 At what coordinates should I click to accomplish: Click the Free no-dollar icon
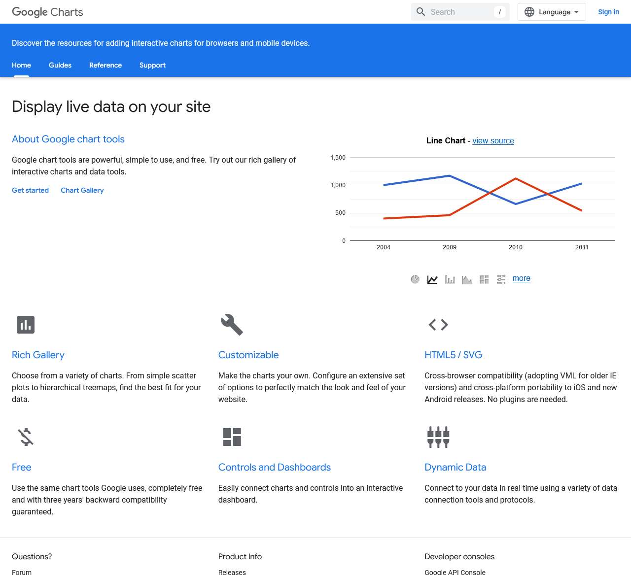[x=26, y=437]
